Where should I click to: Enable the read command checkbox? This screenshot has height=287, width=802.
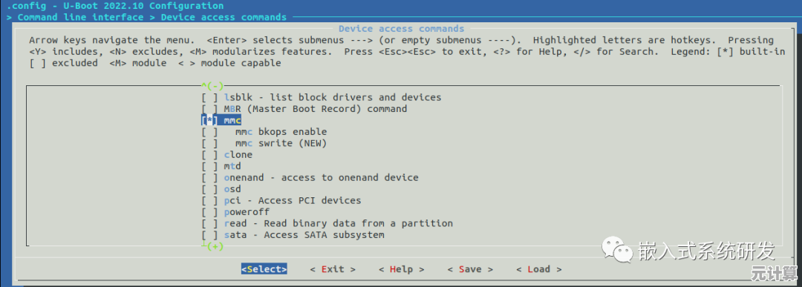point(209,224)
